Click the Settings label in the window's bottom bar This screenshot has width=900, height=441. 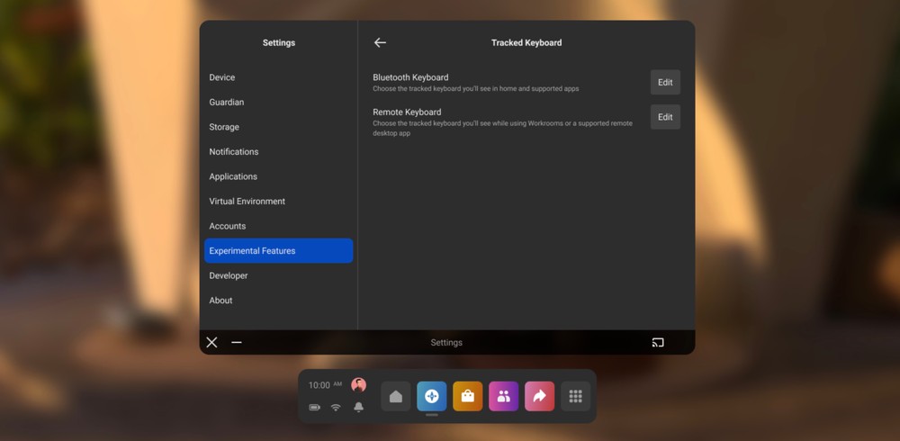coord(446,342)
